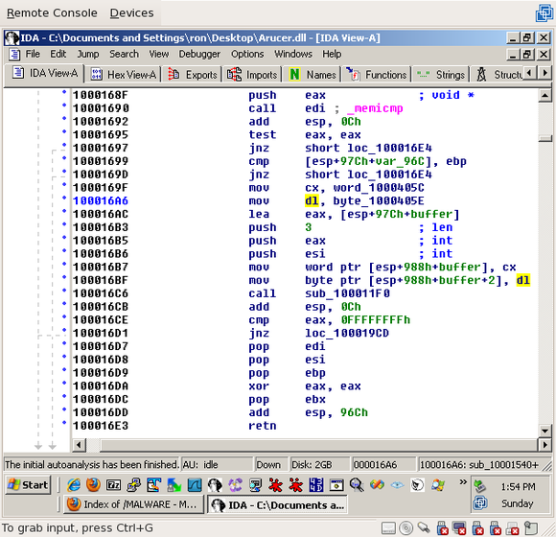Click the tab strip left arrow
The height and width of the screenshot is (537, 556).
530,73
